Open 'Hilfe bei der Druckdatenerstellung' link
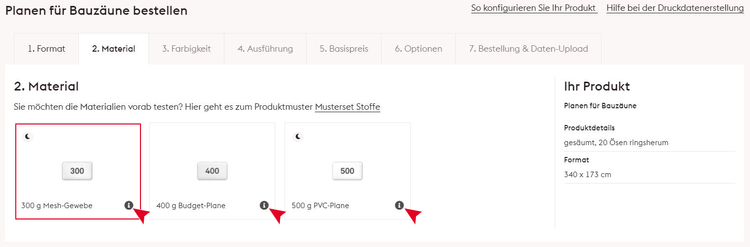This screenshot has width=750, height=247. click(x=675, y=8)
